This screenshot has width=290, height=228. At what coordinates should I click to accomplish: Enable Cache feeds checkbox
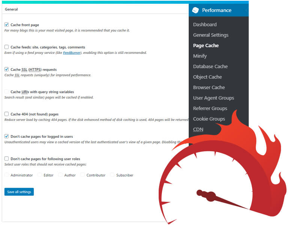pyautogui.click(x=6, y=47)
